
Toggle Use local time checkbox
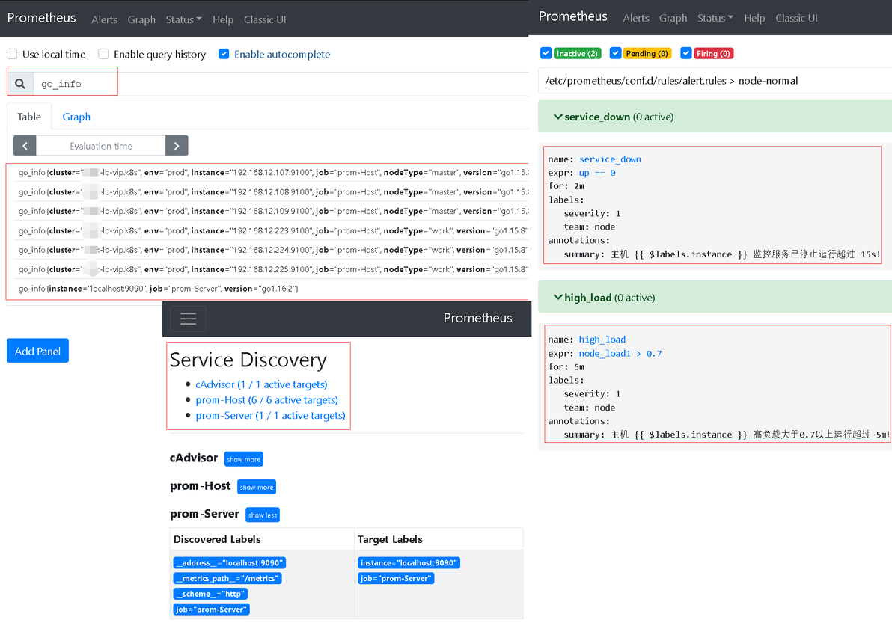point(12,54)
